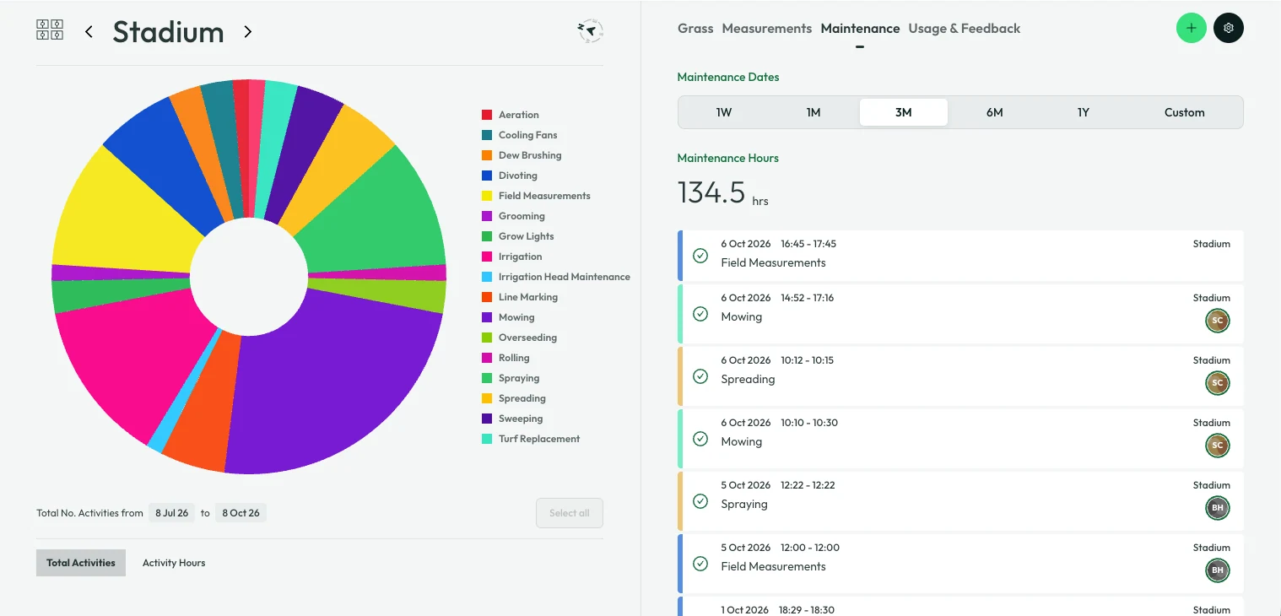Click the Select all button
This screenshot has width=1281, height=616.
click(570, 513)
